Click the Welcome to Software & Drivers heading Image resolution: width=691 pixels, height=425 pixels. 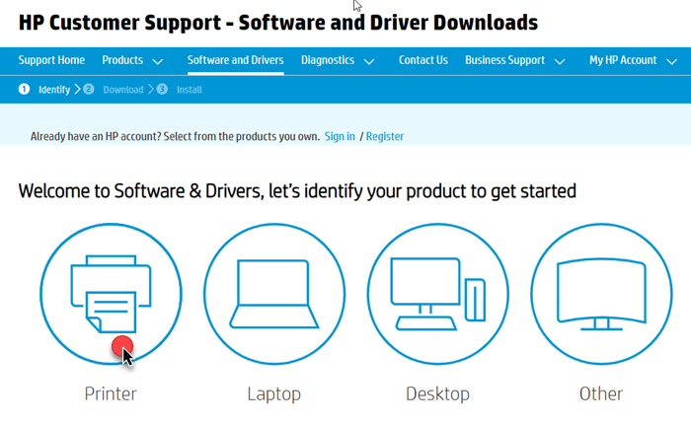pyautogui.click(x=297, y=191)
